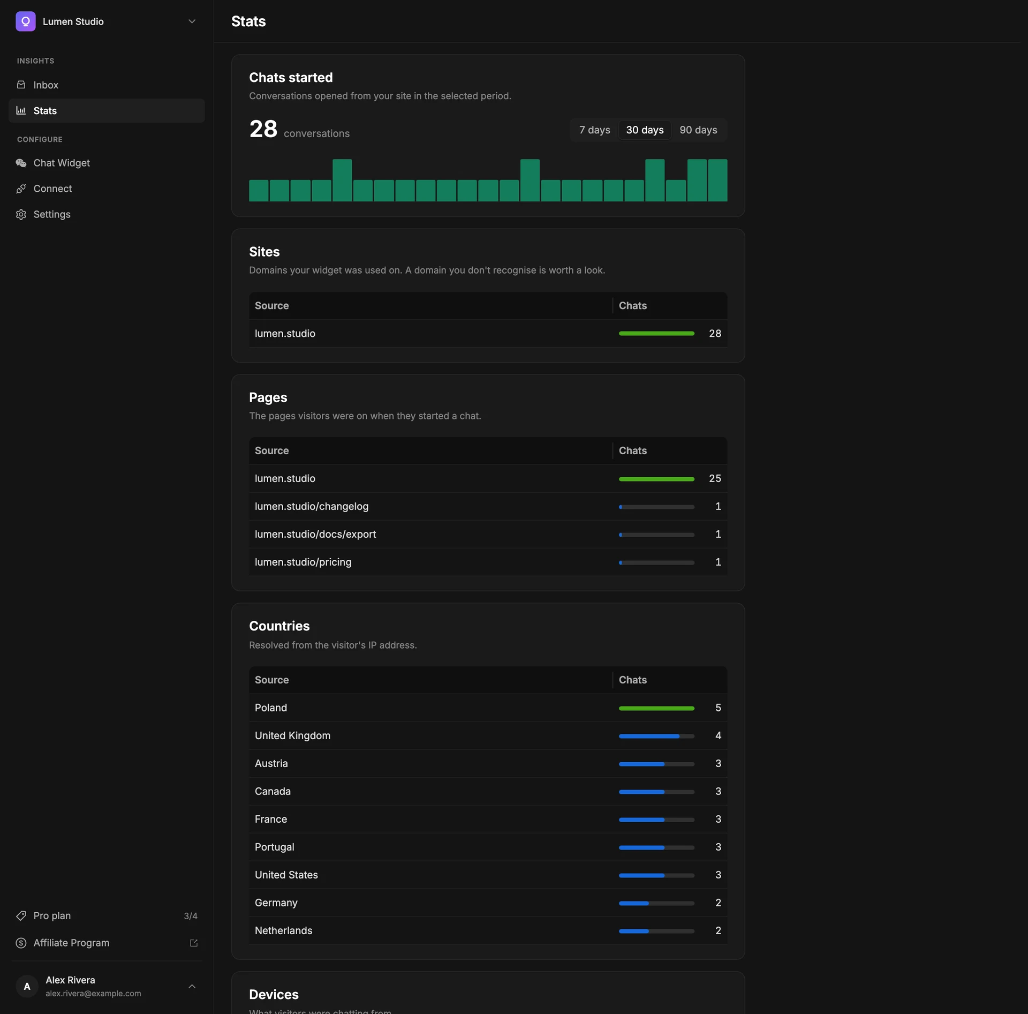Open the Pro plan details
Viewport: 1028px width, 1014px height.
[107, 915]
